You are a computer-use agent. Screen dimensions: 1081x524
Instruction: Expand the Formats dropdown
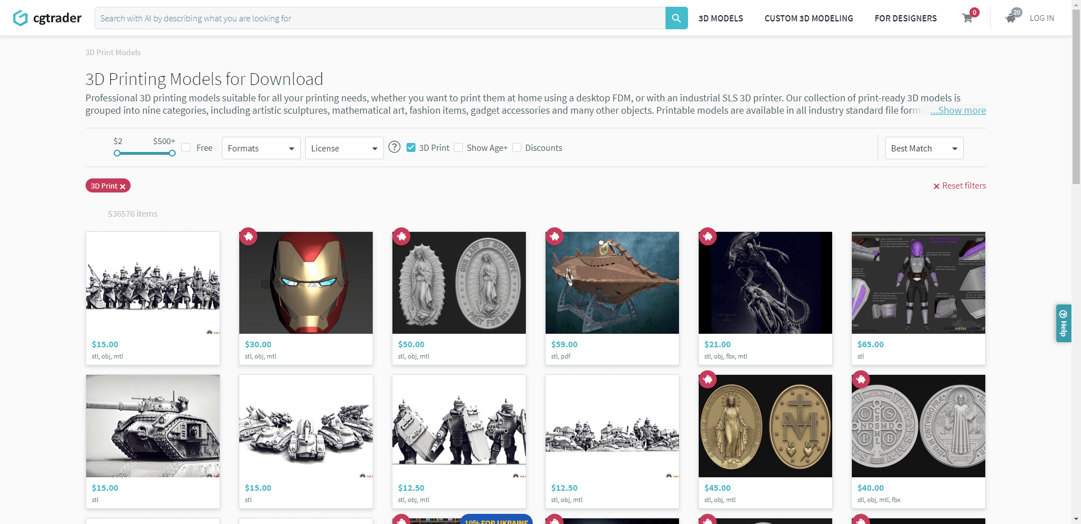point(261,148)
